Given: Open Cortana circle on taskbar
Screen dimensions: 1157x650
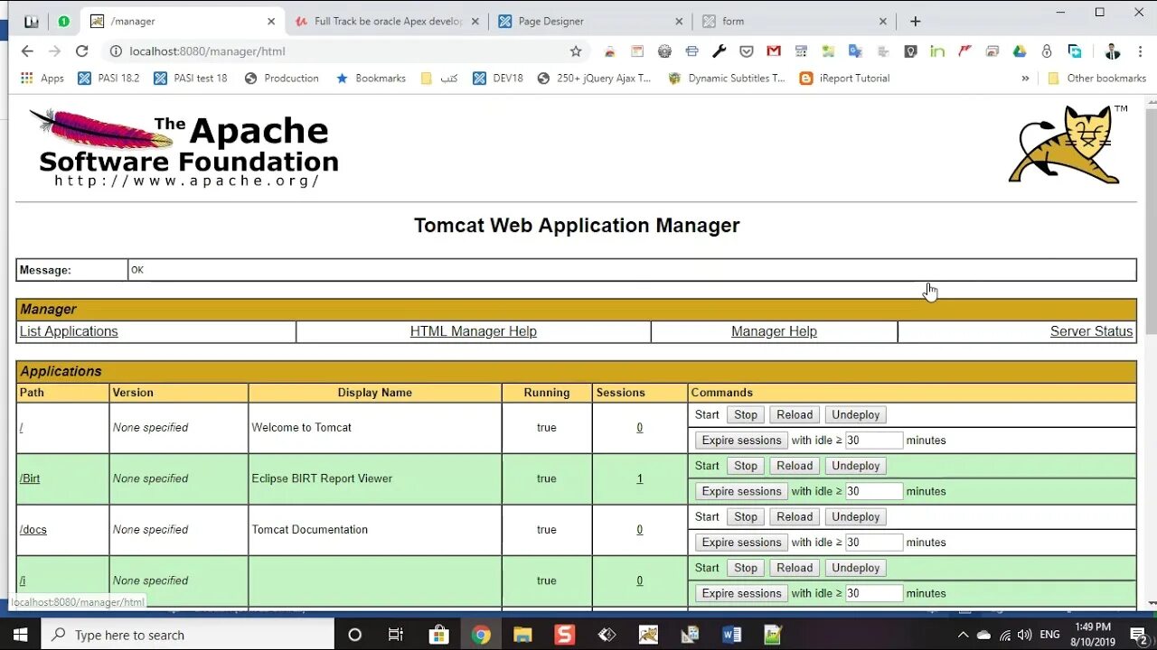Looking at the screenshot, I should click(x=354, y=635).
